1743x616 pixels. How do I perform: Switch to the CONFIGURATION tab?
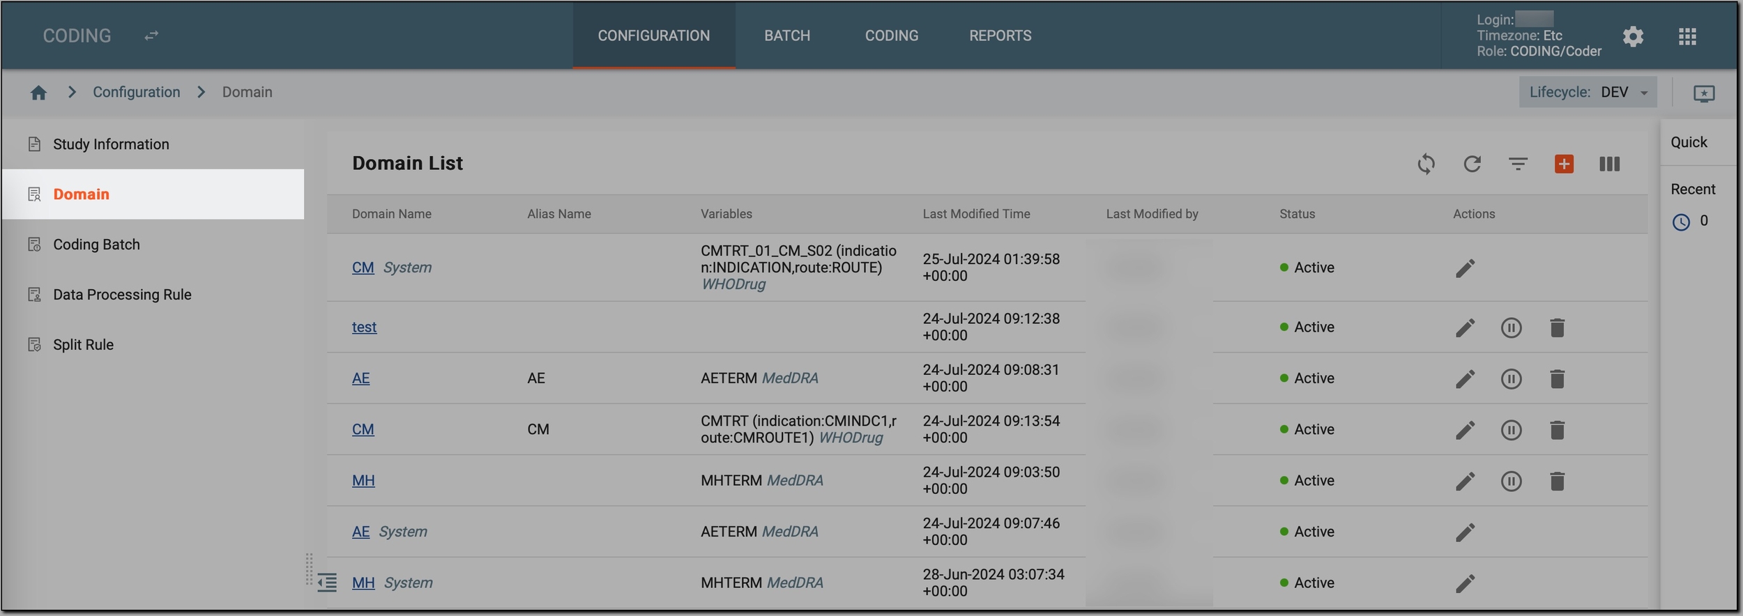click(x=653, y=36)
